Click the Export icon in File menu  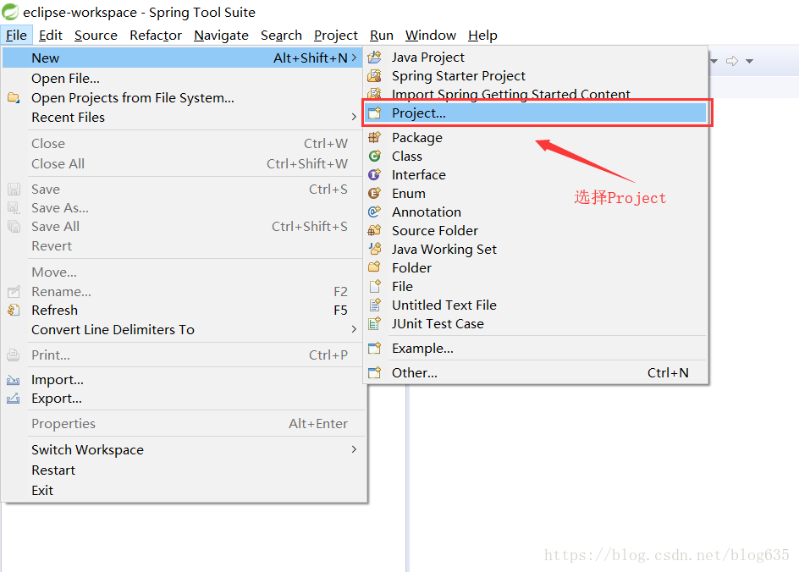(x=14, y=399)
